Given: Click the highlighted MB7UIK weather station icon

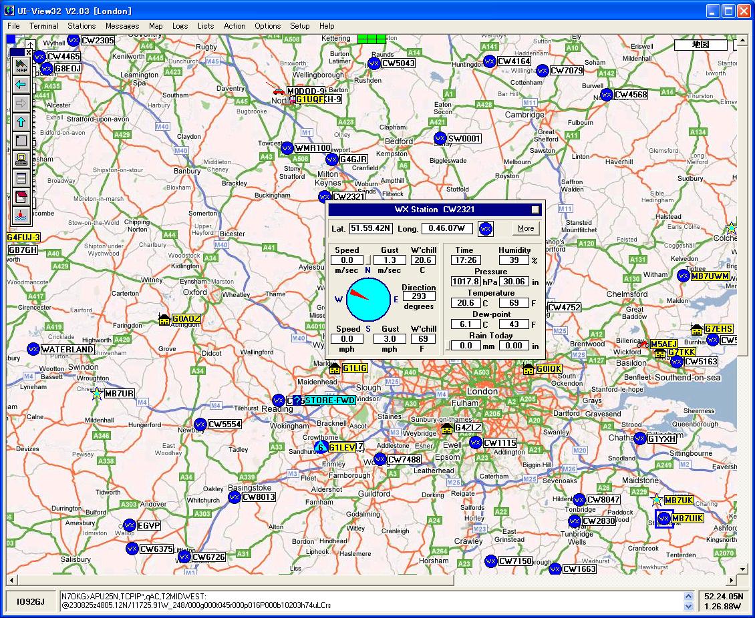Looking at the screenshot, I should [x=664, y=519].
